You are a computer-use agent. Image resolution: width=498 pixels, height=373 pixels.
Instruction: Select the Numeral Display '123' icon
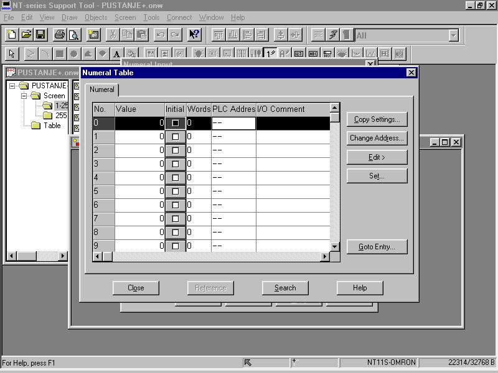pyautogui.click(x=299, y=53)
